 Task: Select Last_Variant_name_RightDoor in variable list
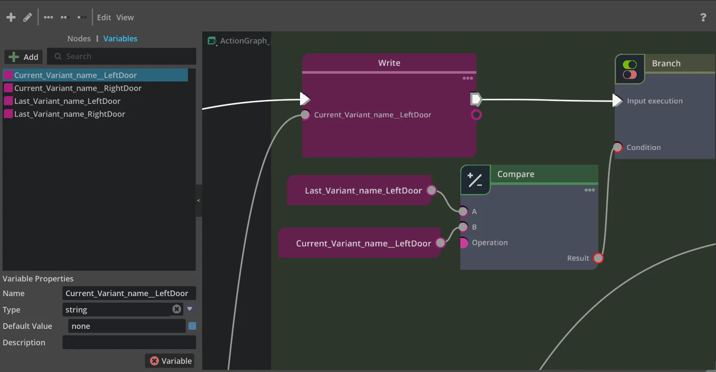pos(69,114)
